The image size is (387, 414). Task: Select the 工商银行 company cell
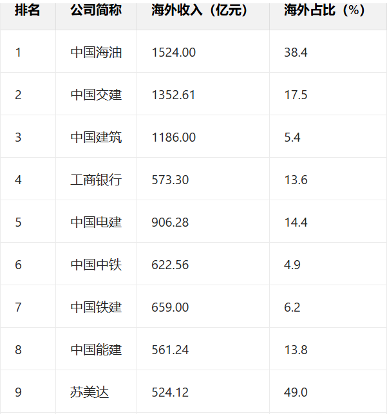tap(96, 180)
